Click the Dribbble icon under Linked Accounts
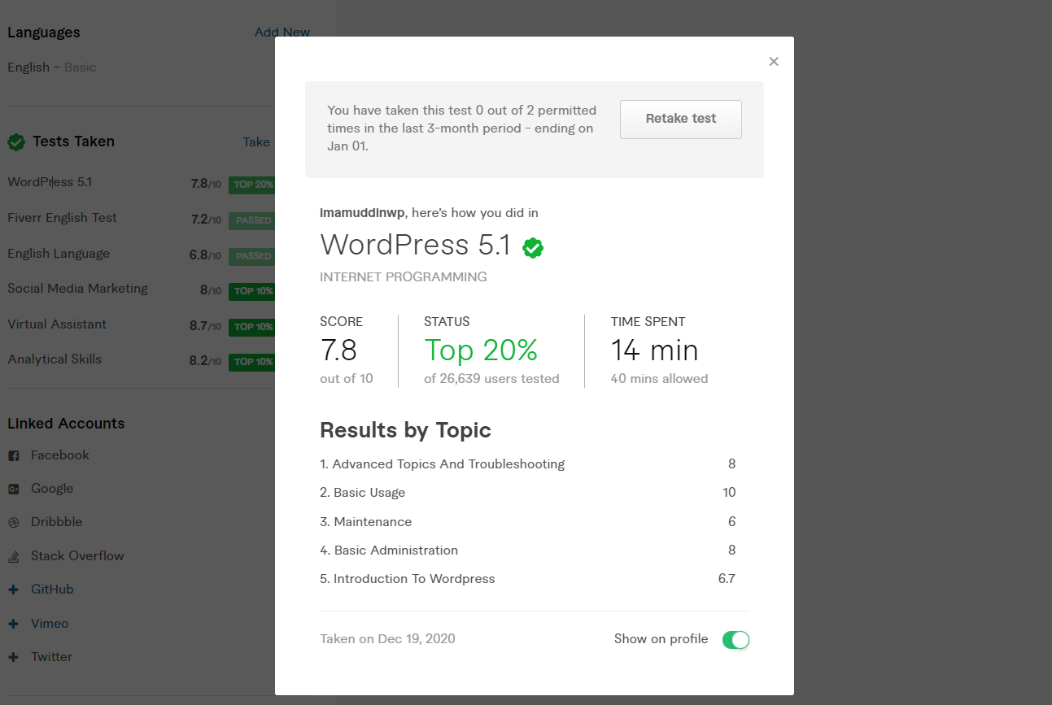 tap(13, 523)
